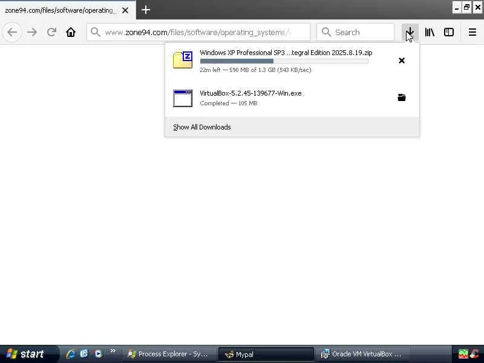Switch to Oracle VM VirtualBox taskbar button
This screenshot has height=363, width=484.
(362, 354)
